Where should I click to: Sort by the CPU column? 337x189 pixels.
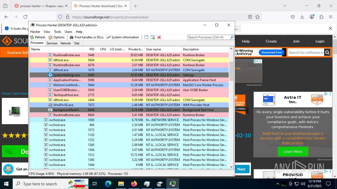click(101, 49)
